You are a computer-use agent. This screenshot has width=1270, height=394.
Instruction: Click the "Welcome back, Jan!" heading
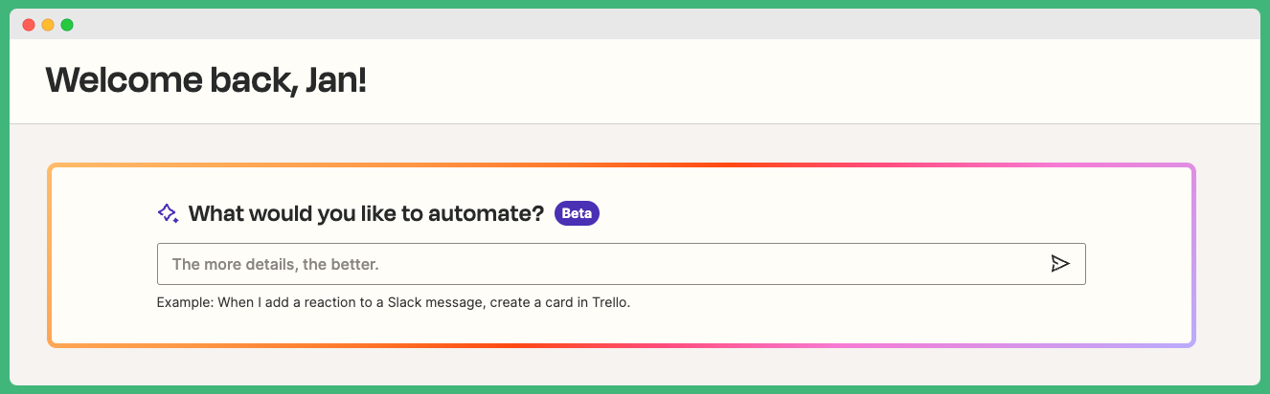(206, 81)
